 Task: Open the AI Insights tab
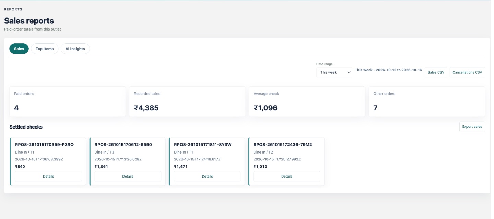click(75, 49)
